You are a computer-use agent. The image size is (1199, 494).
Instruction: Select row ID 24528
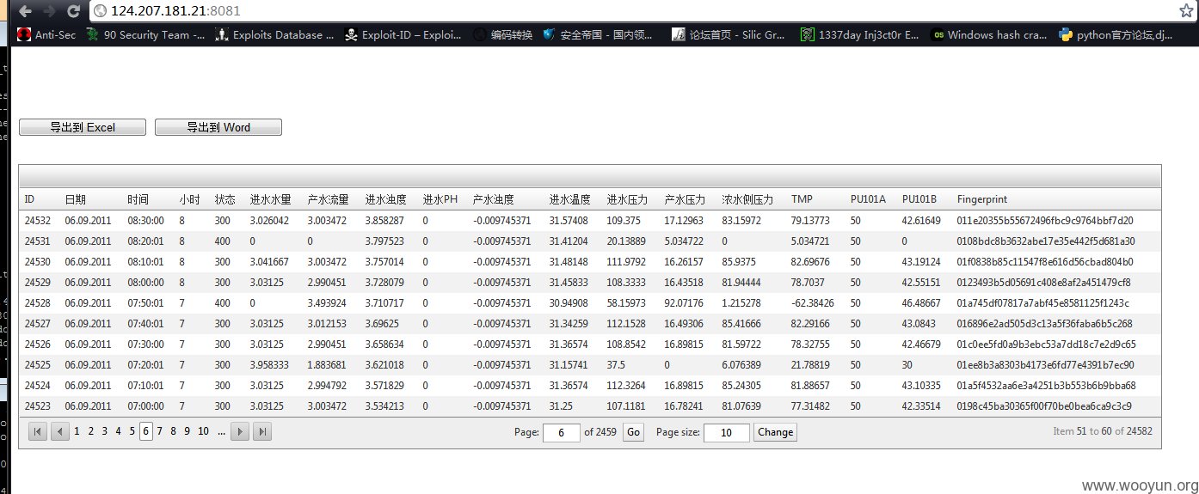589,303
